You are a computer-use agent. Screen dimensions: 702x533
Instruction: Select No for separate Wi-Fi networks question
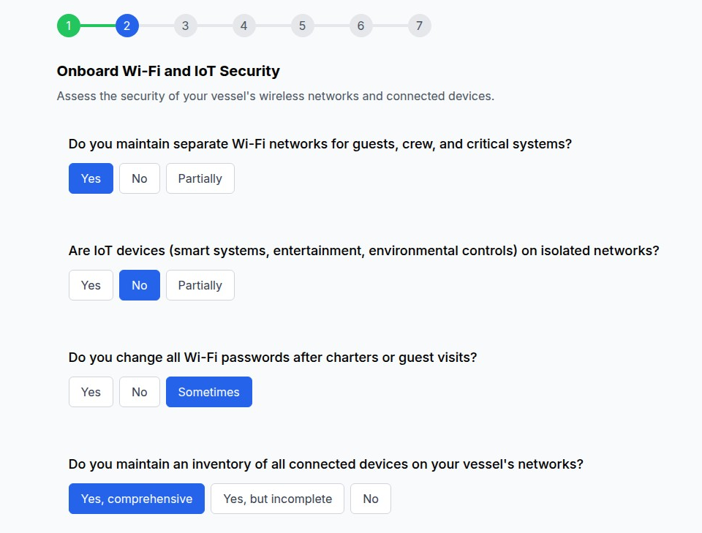(140, 178)
